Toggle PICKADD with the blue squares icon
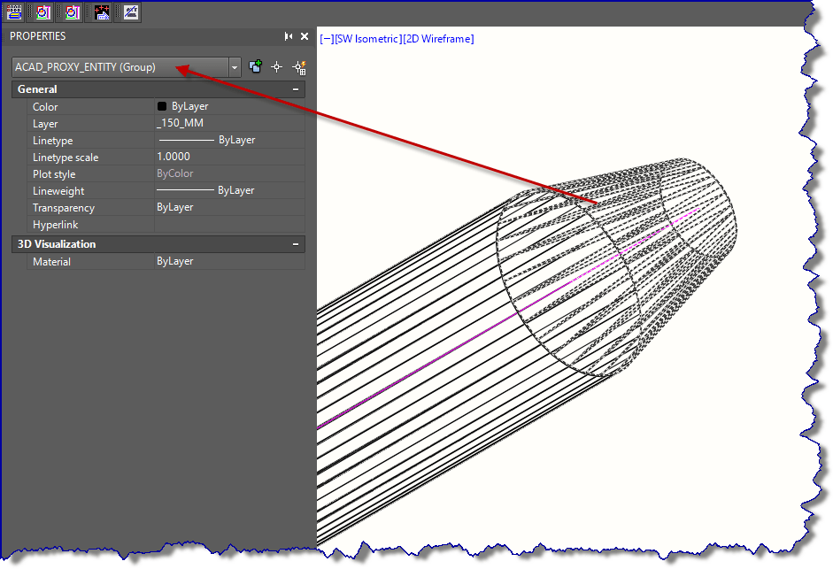This screenshot has width=833, height=569. [256, 67]
